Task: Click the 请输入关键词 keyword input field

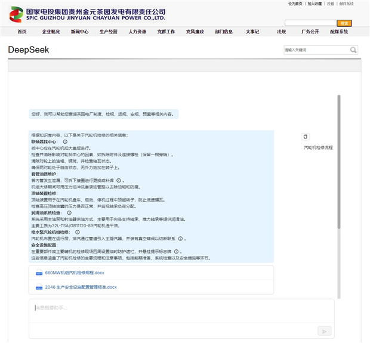Action: click(x=317, y=50)
